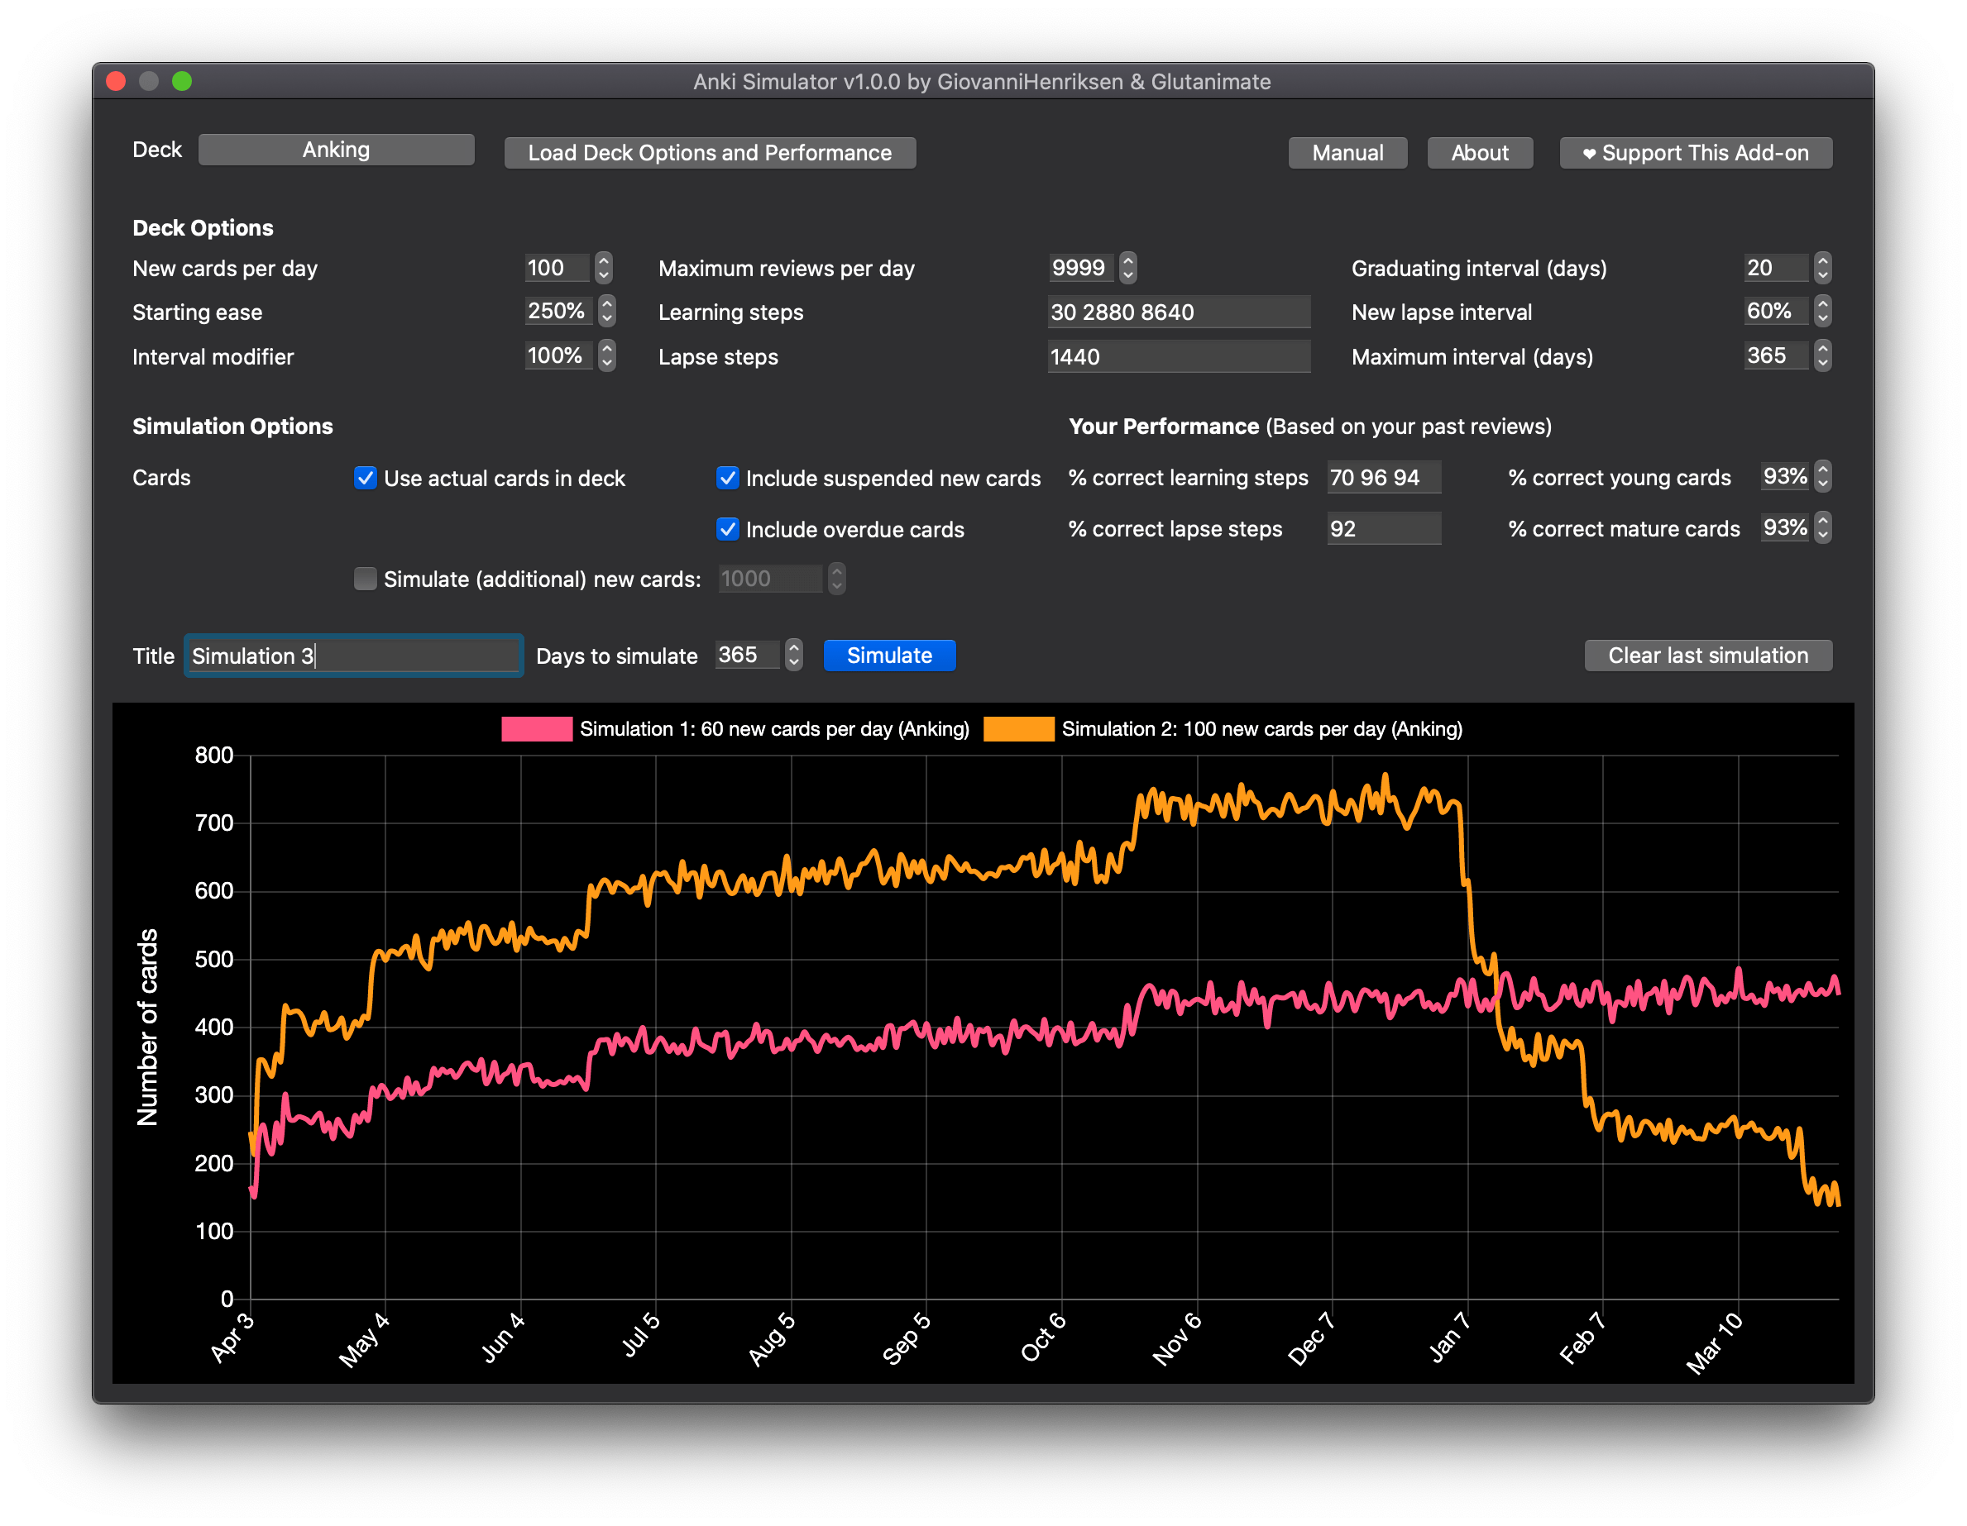Click the Starting ease stepper arrows

[607, 312]
